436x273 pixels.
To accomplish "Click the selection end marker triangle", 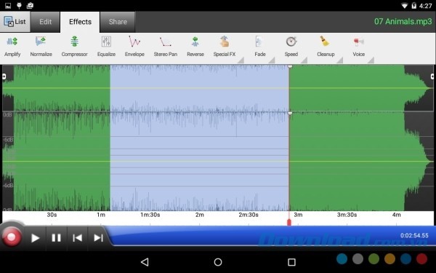I will tap(290, 67).
